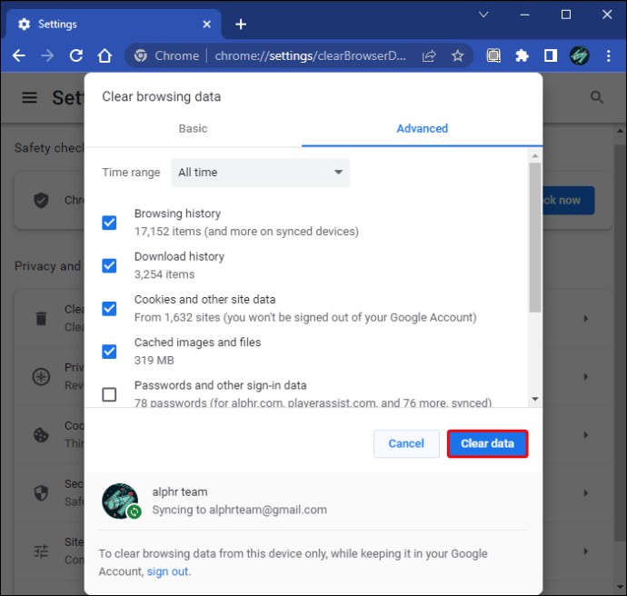Click the sign out link
This screenshot has height=596, width=627.
(x=168, y=571)
